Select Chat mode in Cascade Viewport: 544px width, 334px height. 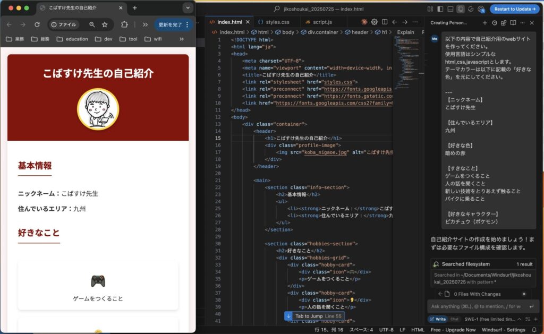click(454, 319)
